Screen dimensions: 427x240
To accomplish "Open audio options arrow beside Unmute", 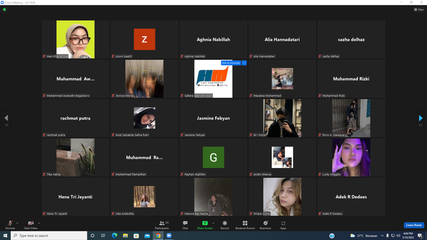I will pyautogui.click(x=17, y=223).
